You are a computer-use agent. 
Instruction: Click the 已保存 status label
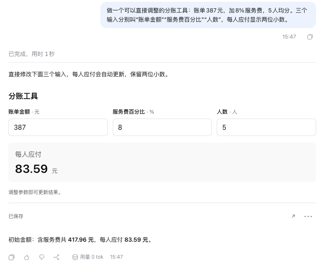[x=16, y=216]
